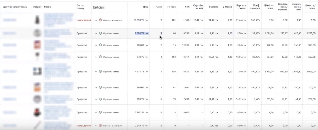Viewport: 318px width, 130px height.
Task: Open product thumbnail in 13 093,75 грн row
Action: coord(37,20)
